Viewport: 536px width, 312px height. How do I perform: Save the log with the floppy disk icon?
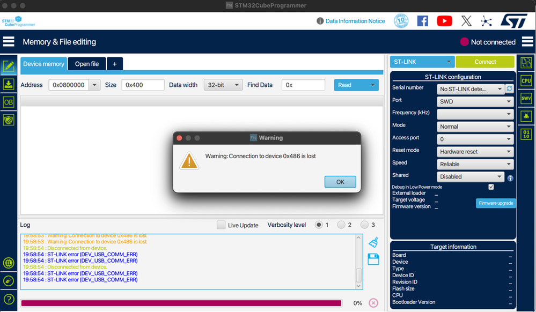pos(373,259)
